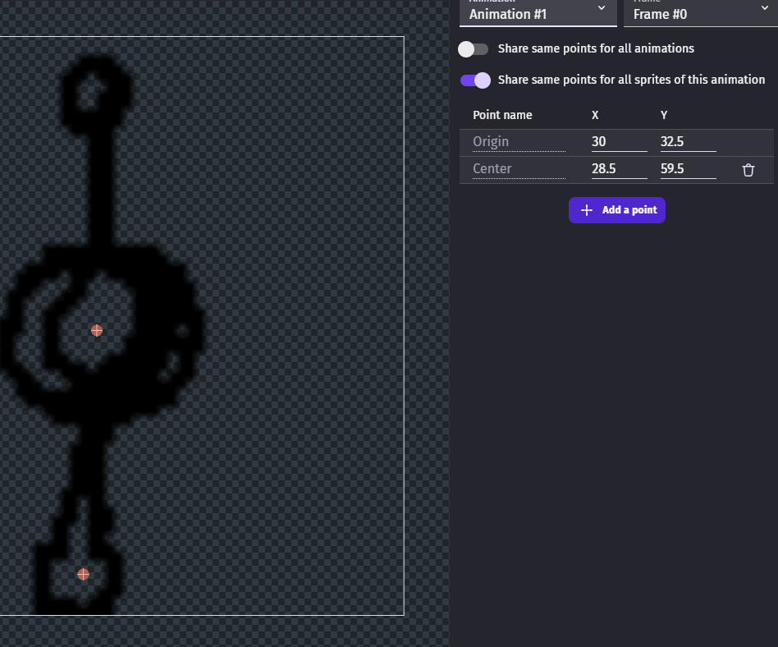Expand the frame selector via its chevron arrow
Viewport: 778px width, 647px height.
click(764, 8)
